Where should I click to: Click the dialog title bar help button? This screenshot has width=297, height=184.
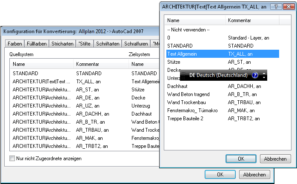tap(276, 7)
